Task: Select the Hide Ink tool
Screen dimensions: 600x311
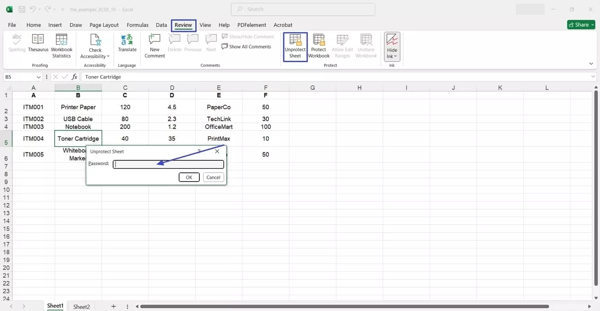Action: [x=392, y=42]
